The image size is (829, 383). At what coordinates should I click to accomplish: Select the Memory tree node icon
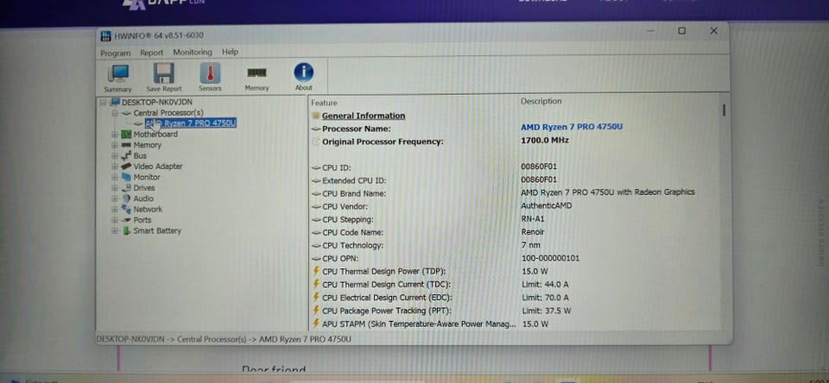[x=126, y=145]
